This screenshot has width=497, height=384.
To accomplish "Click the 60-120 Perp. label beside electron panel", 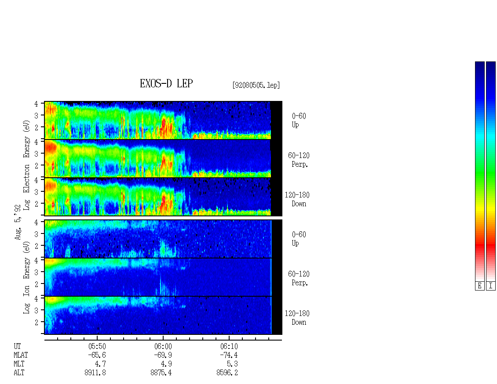I will click(x=299, y=160).
